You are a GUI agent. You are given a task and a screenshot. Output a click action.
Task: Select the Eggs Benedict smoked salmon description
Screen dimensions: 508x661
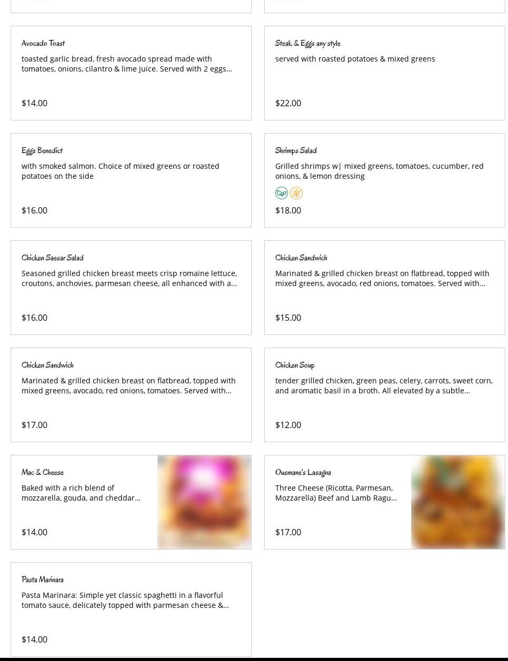click(120, 171)
